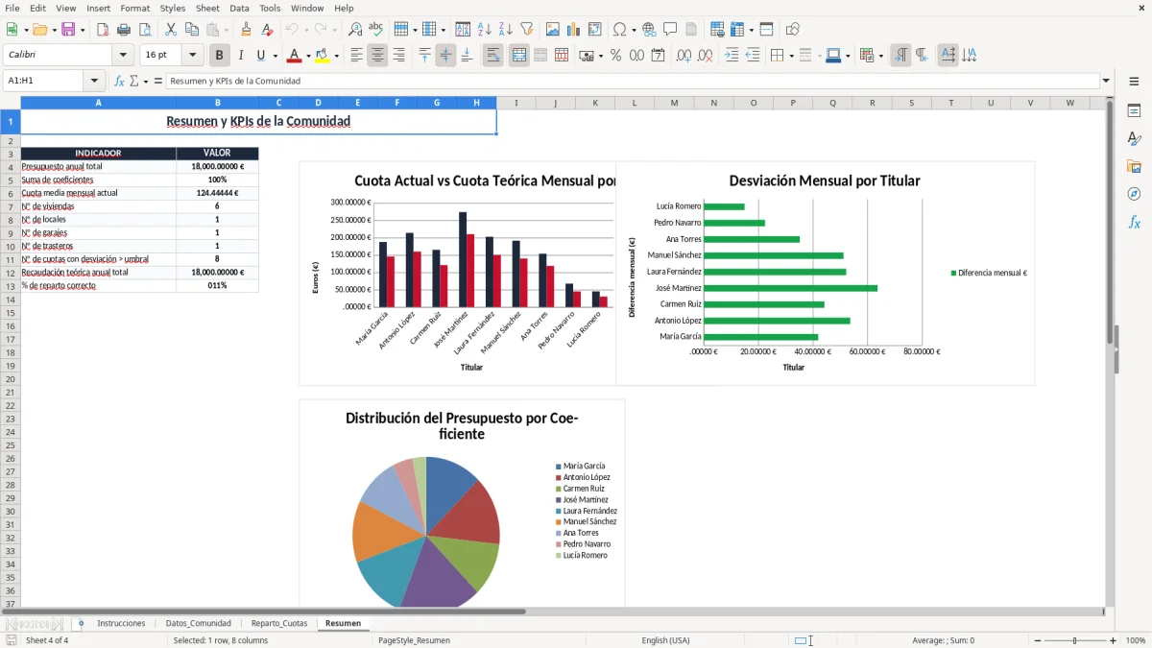Toggle Wrap Text button

(493, 56)
